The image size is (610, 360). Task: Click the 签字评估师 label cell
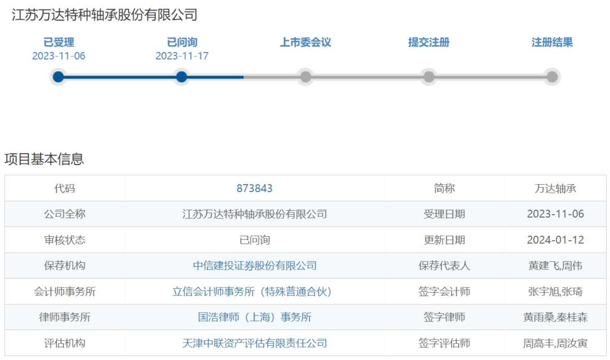coord(445,343)
